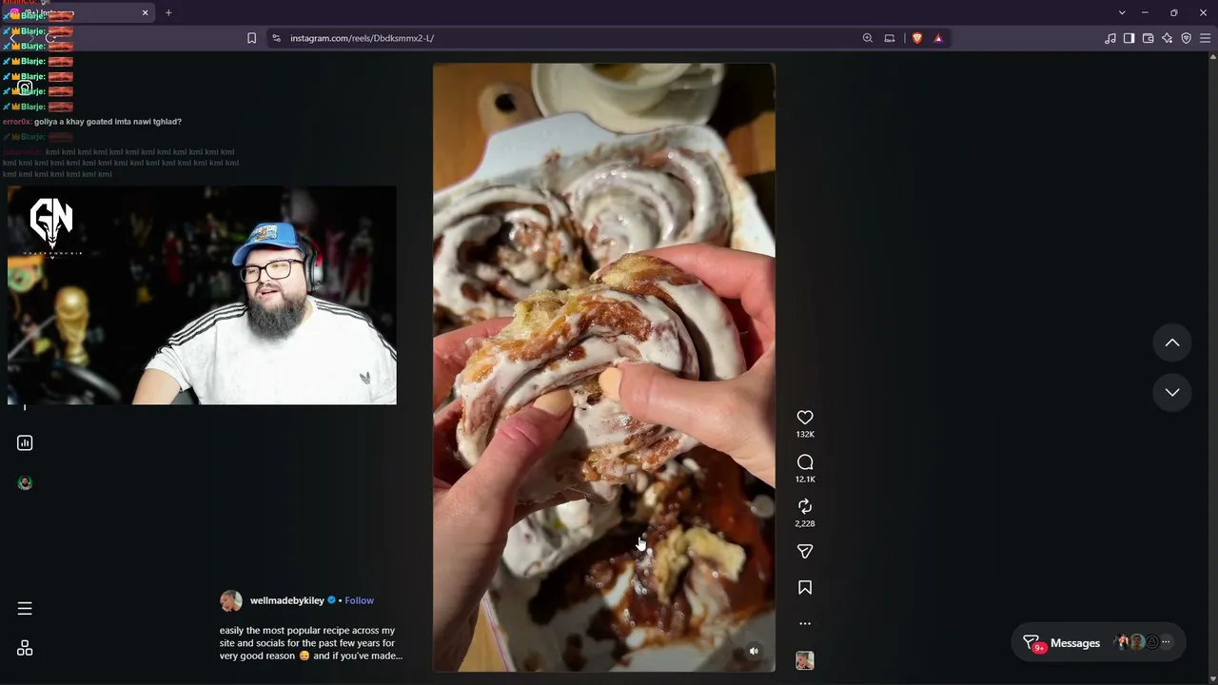View site information next to the URL
Viewport: 1218px width, 685px height.
coord(276,38)
